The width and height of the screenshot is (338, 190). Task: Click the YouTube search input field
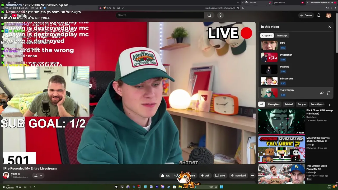160,15
